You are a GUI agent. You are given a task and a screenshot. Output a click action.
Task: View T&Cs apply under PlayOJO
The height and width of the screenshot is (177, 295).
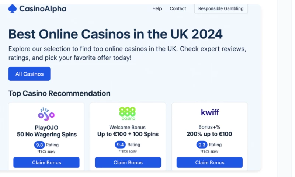[46, 152]
